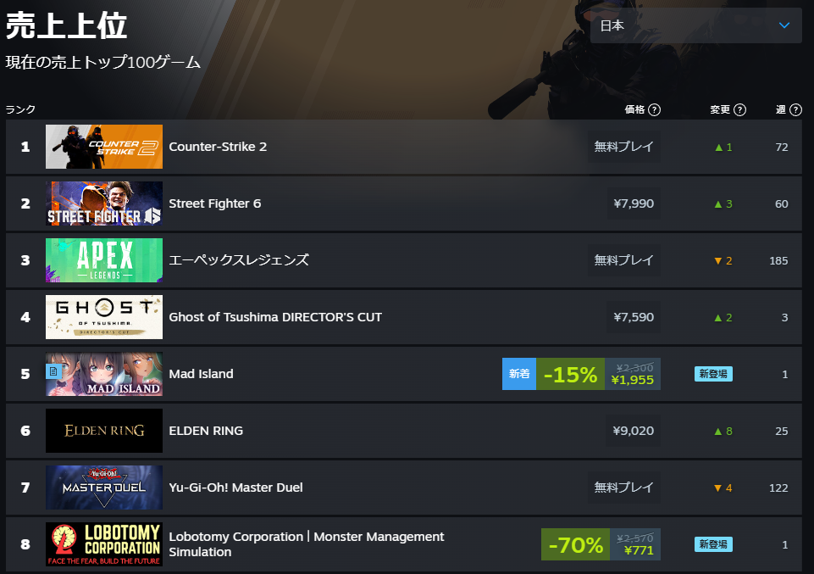Screen dimensions: 814x574
Task: Open the 日本 region dropdown
Action: click(x=695, y=25)
